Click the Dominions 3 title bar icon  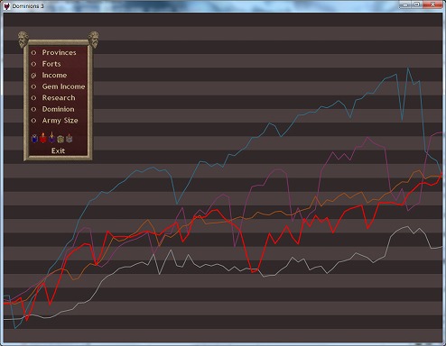pyautogui.click(x=6, y=6)
